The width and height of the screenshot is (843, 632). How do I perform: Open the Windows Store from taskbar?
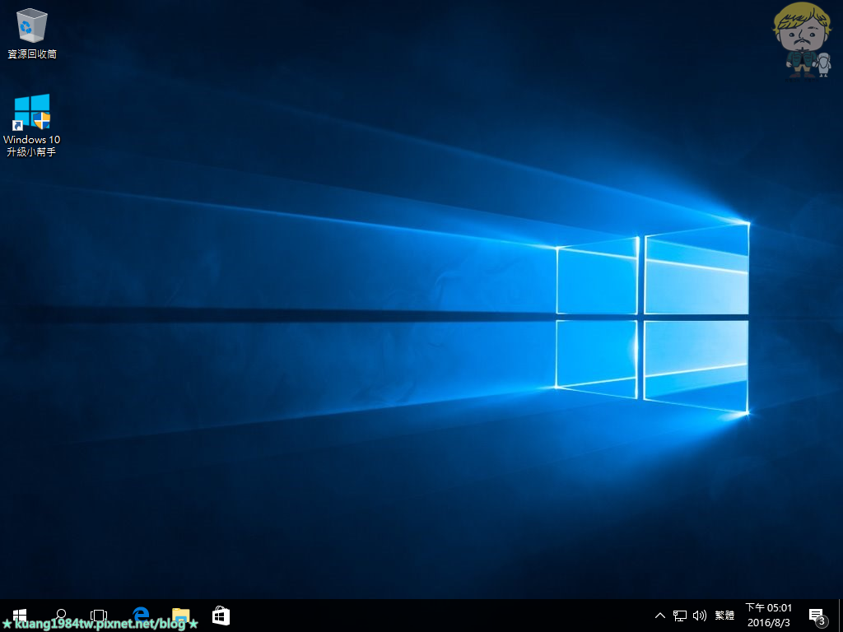[221, 616]
